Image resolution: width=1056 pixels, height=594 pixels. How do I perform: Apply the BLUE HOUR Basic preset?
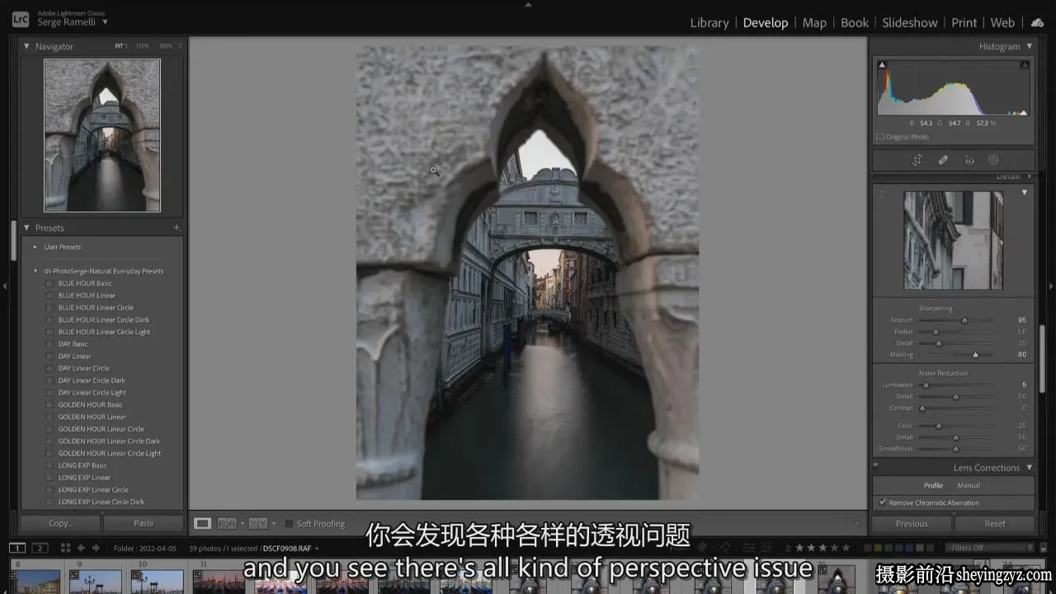click(x=85, y=283)
